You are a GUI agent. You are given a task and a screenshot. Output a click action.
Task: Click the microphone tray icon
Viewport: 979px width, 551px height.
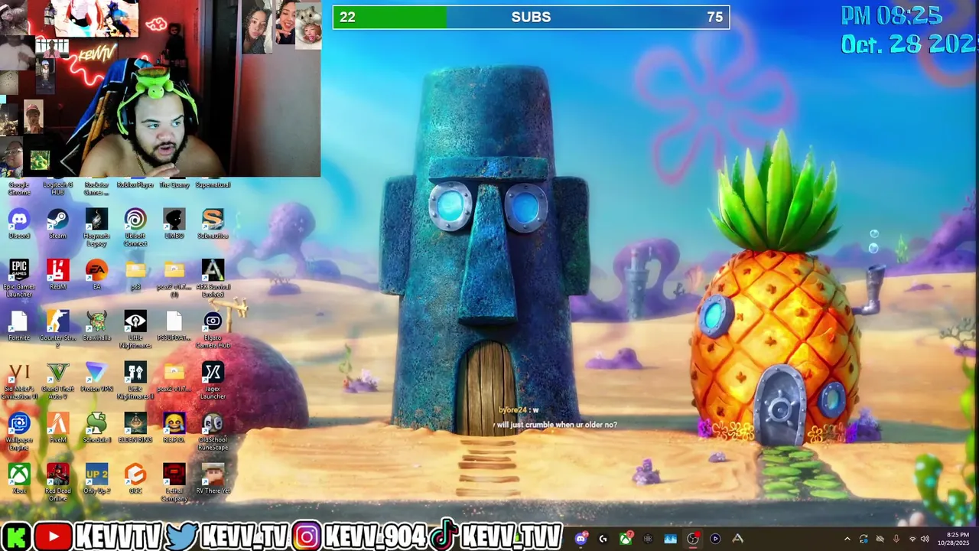pyautogui.click(x=896, y=539)
